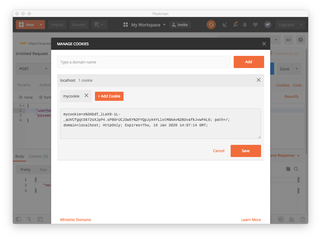321x239 pixels.
Task: Open Whitelist Domains
Action: [75, 220]
